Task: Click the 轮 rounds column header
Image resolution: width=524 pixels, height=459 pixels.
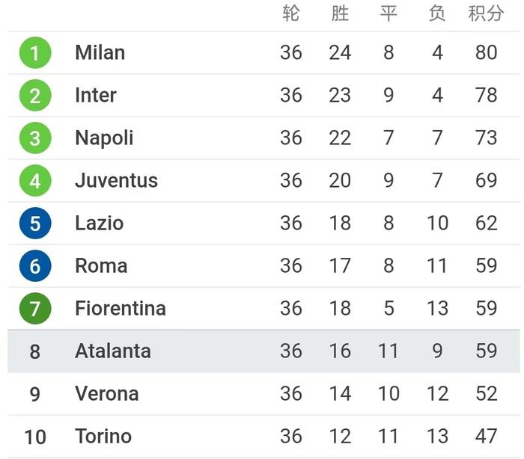Action: click(290, 13)
